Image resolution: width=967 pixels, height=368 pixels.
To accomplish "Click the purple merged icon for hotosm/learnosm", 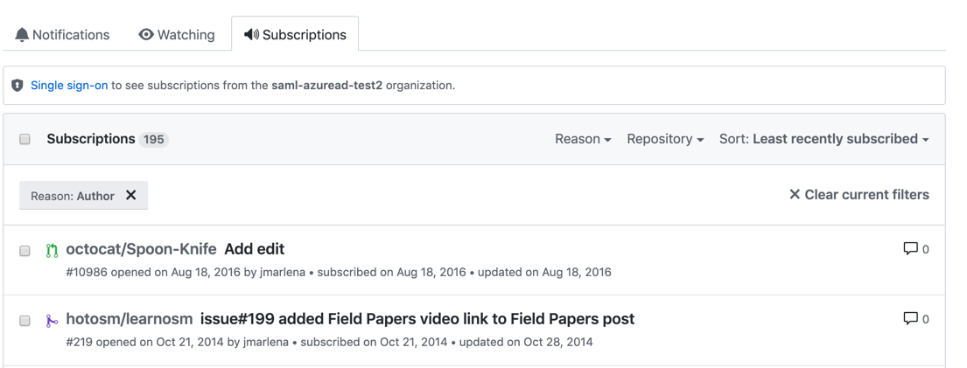I will click(53, 321).
